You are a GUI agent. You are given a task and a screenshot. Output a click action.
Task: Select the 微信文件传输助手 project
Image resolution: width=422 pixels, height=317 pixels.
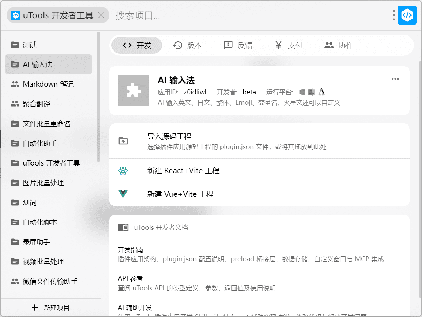[x=48, y=281]
